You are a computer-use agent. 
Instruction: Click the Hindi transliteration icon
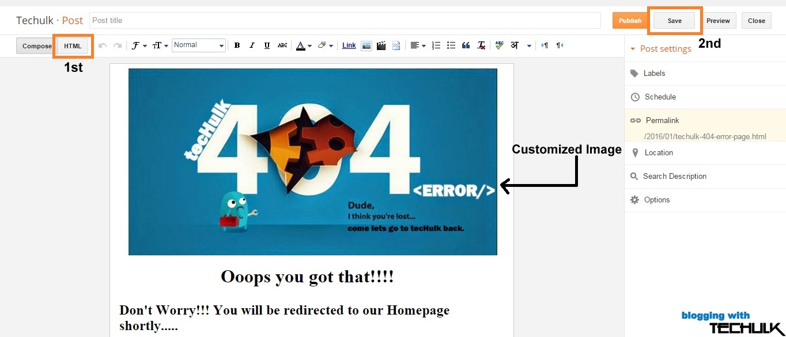(515, 45)
